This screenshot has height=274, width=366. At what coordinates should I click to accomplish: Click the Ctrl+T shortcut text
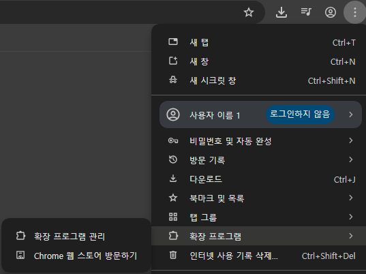coord(344,43)
